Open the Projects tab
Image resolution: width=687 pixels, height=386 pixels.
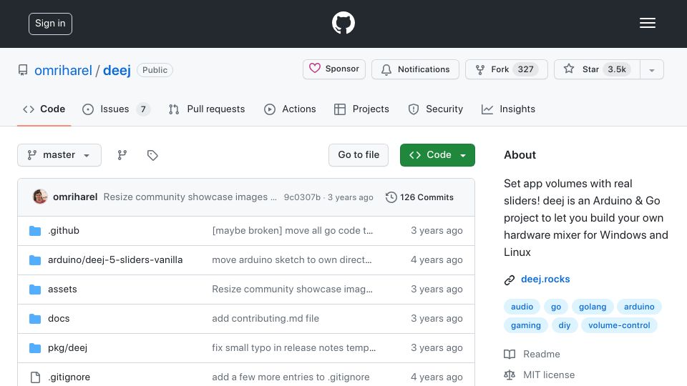361,109
